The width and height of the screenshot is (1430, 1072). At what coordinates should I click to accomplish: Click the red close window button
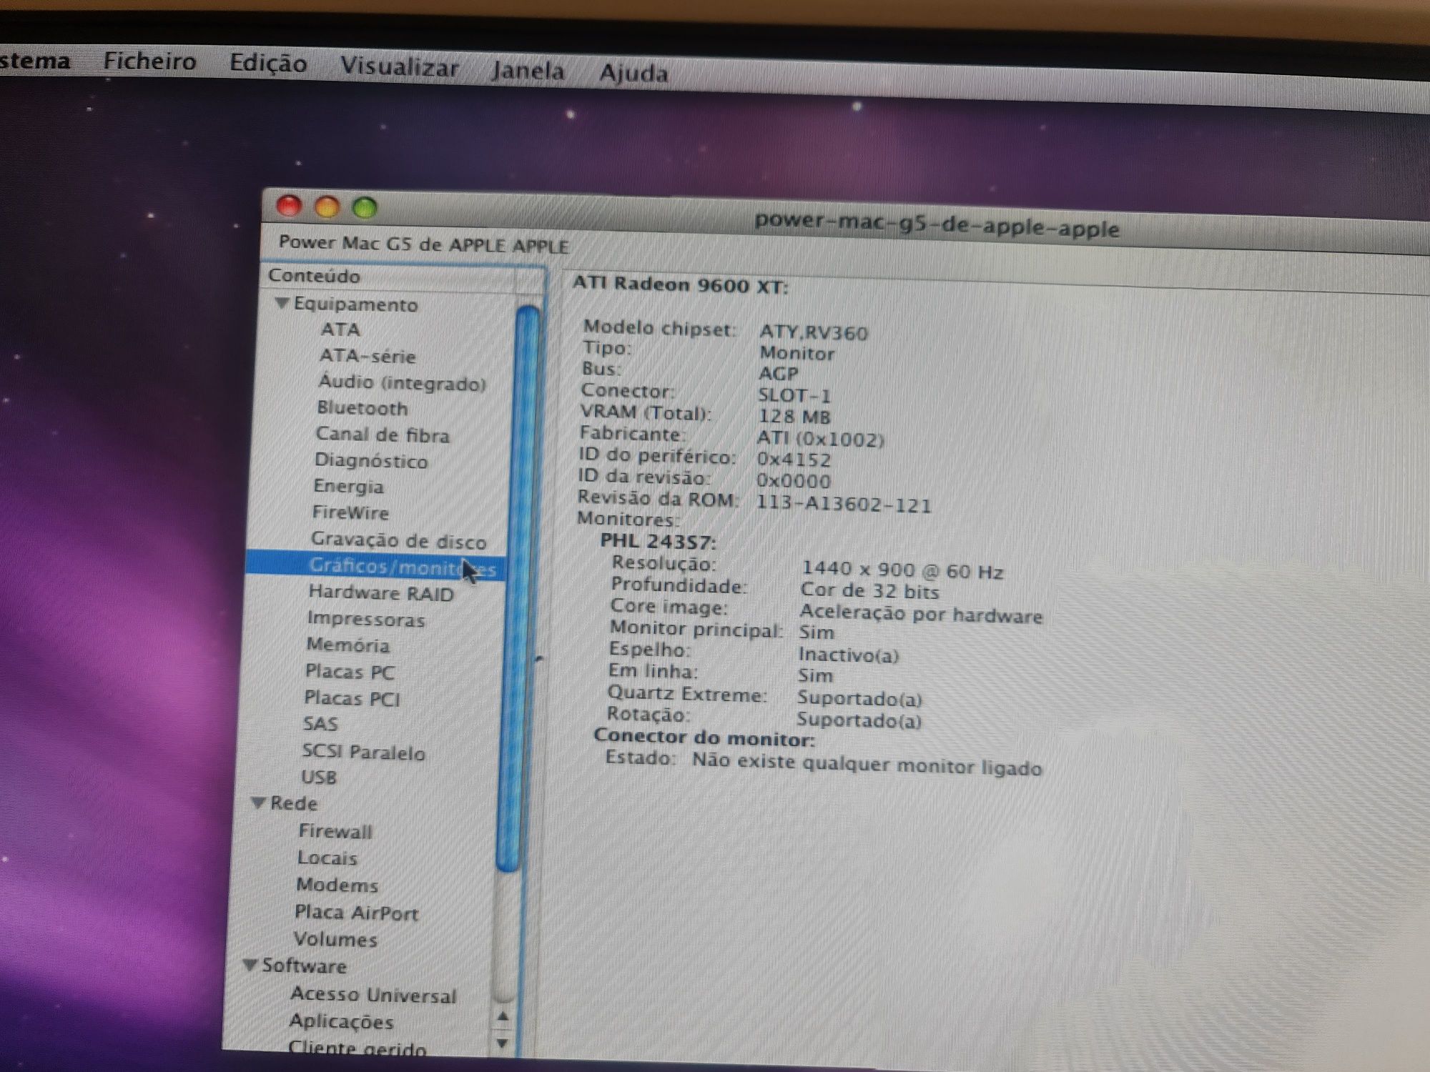(288, 206)
